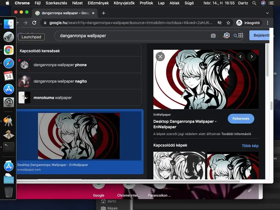Open Google quick settings gear
The image size is (280, 210).
pyautogui.click(x=226, y=35)
